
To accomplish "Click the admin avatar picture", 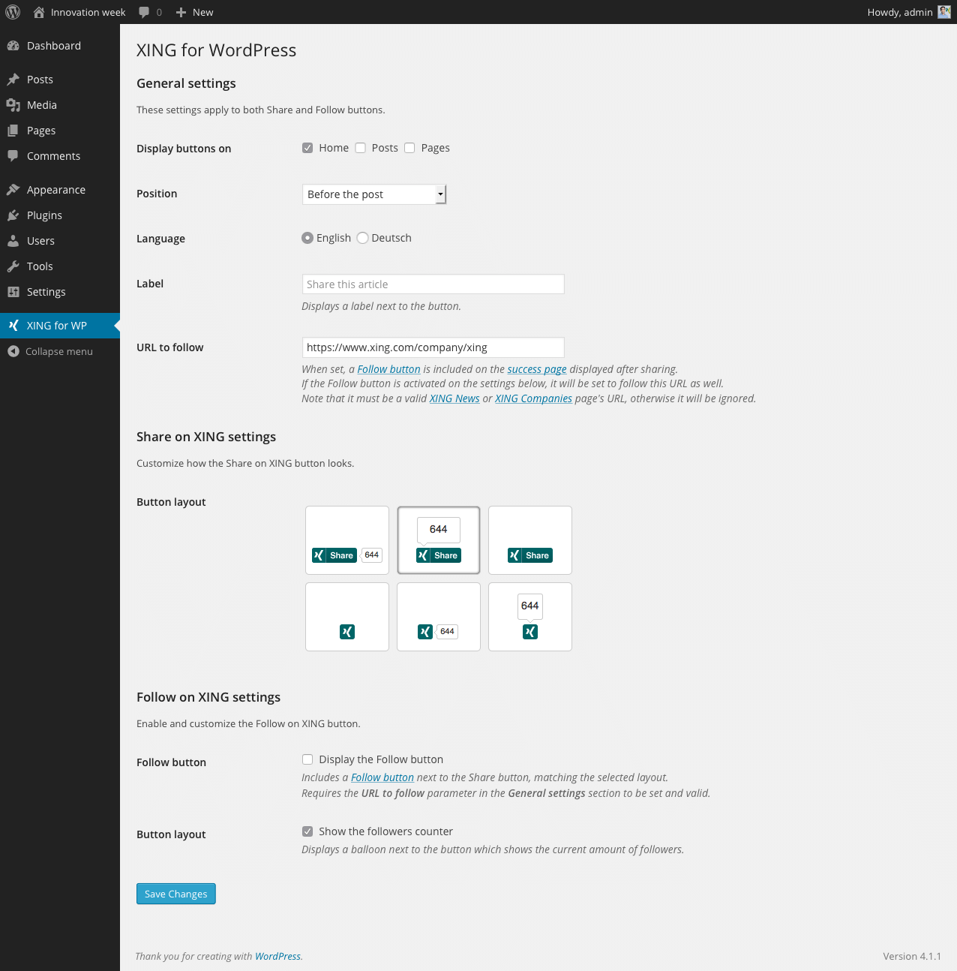I will 944,12.
